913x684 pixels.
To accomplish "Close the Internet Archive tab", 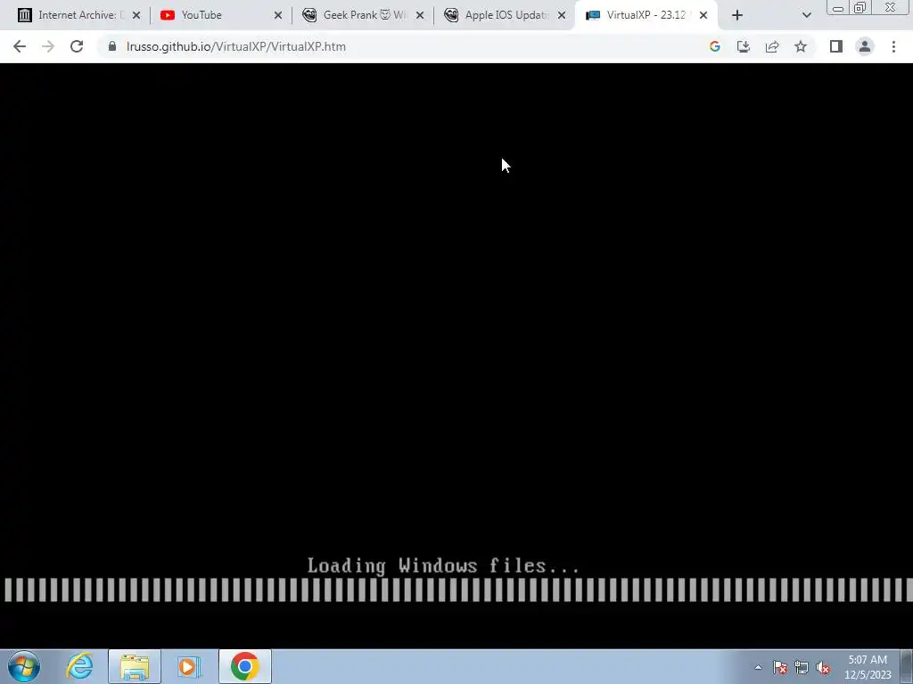I will click(136, 15).
